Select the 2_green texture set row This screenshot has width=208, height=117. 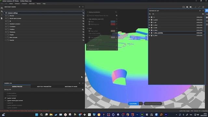pyautogui.click(x=176, y=20)
